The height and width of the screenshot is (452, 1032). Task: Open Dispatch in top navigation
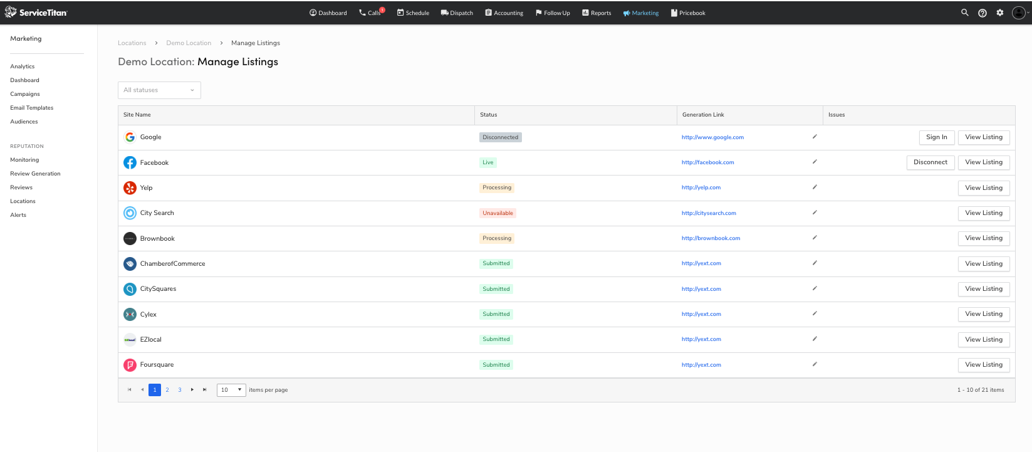457,13
